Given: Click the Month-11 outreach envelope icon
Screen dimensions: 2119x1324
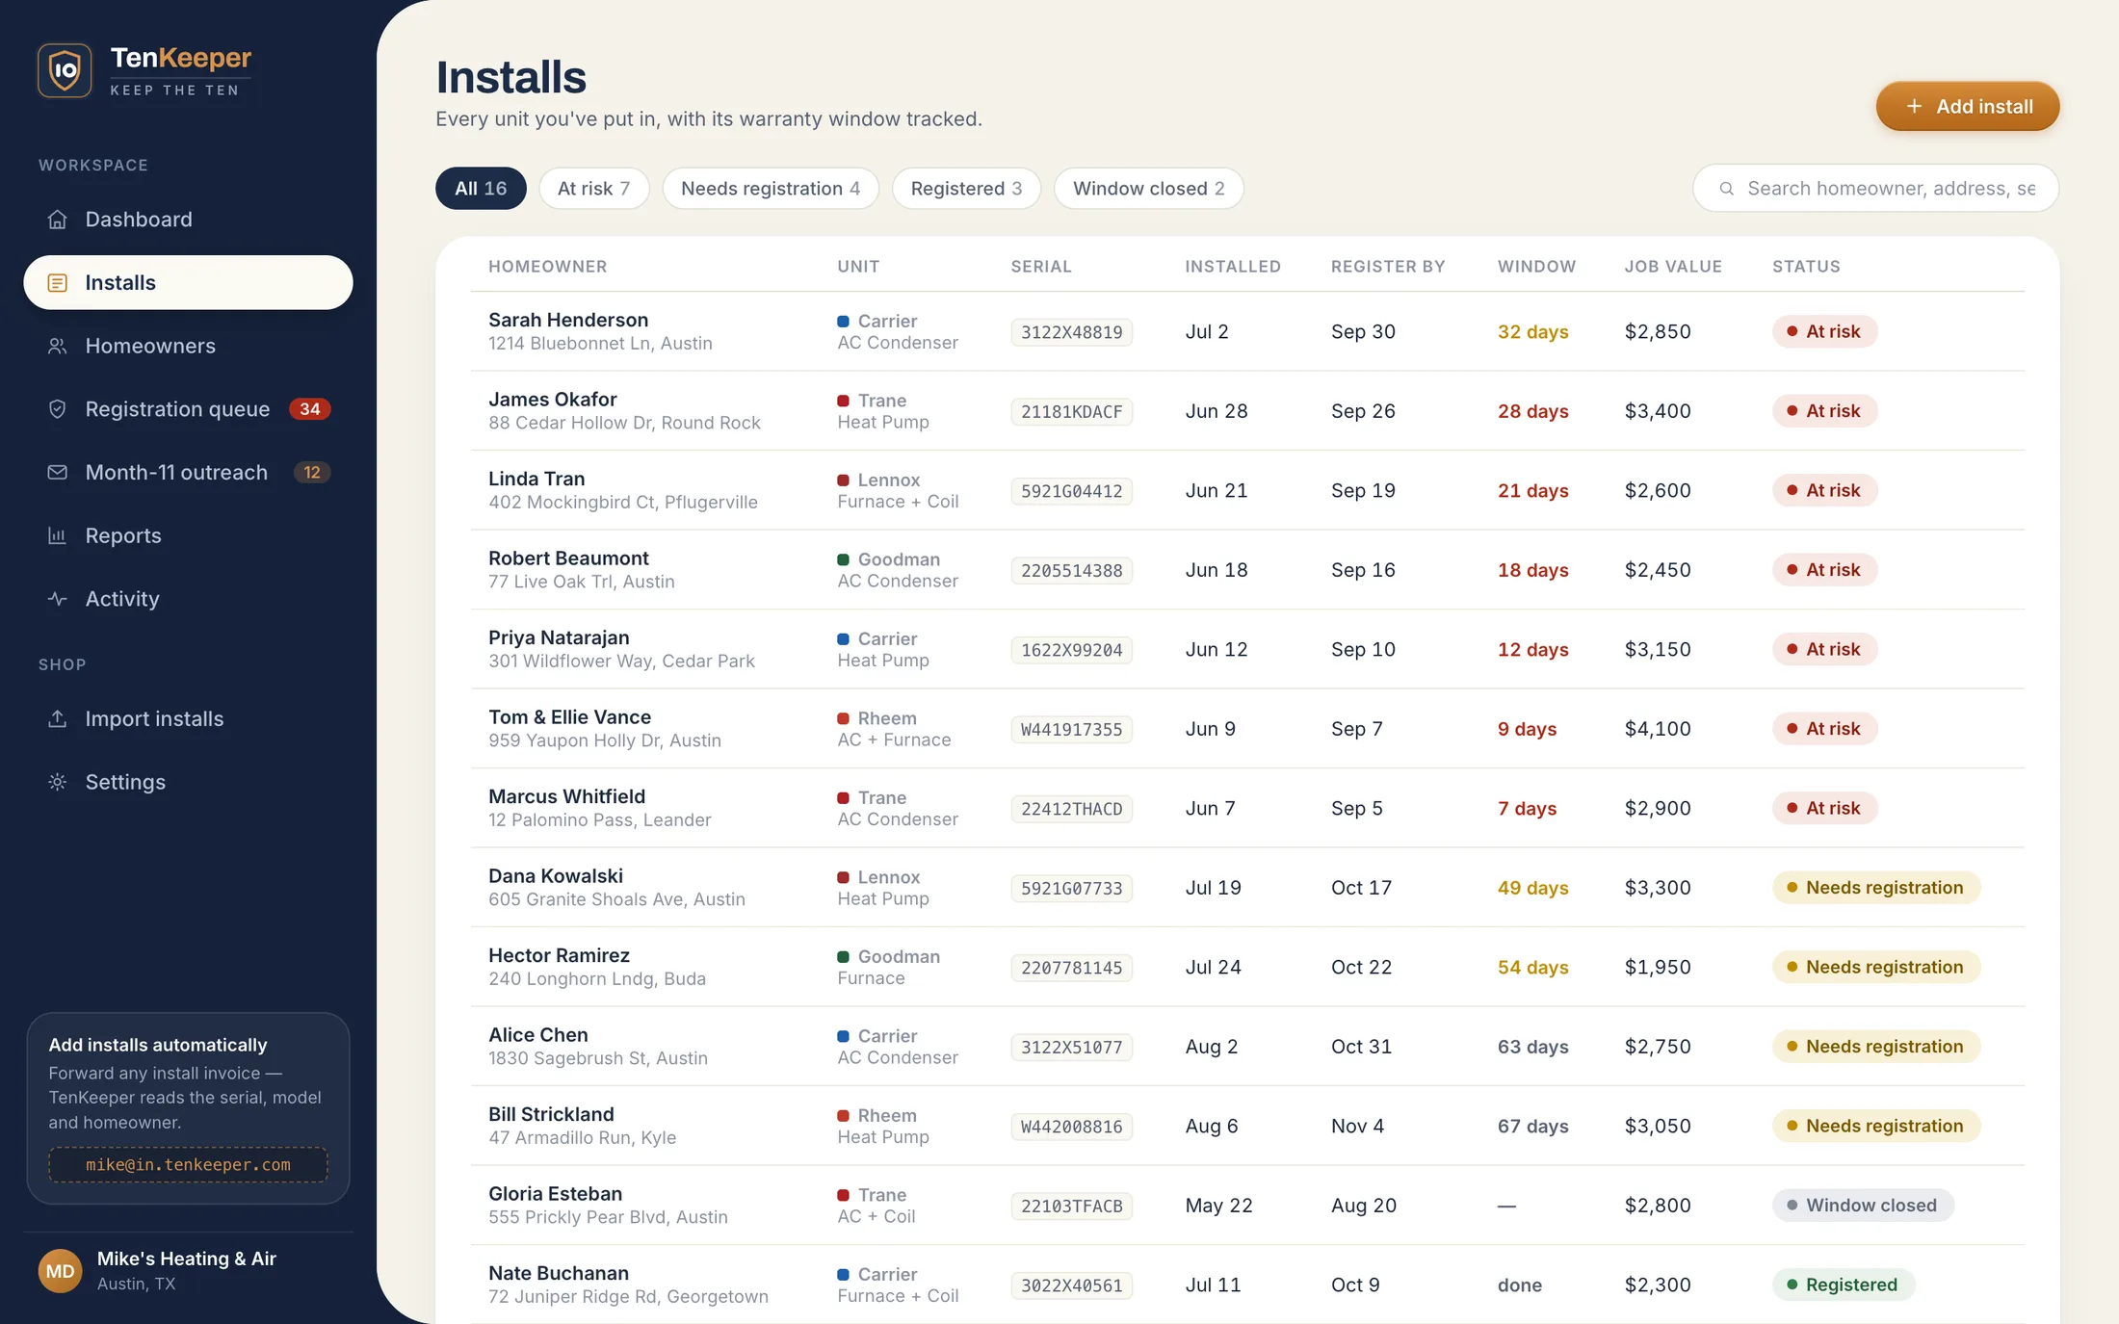Looking at the screenshot, I should pos(58,473).
